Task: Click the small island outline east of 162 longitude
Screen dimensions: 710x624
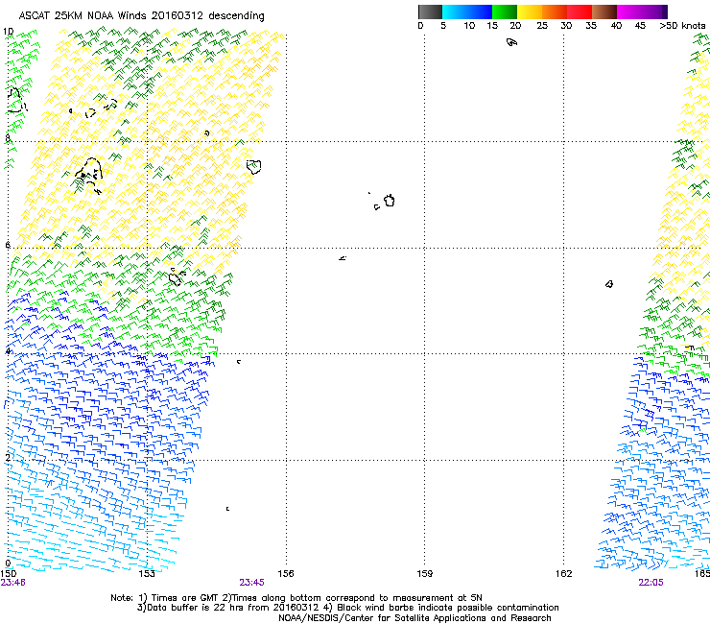Action: (609, 284)
